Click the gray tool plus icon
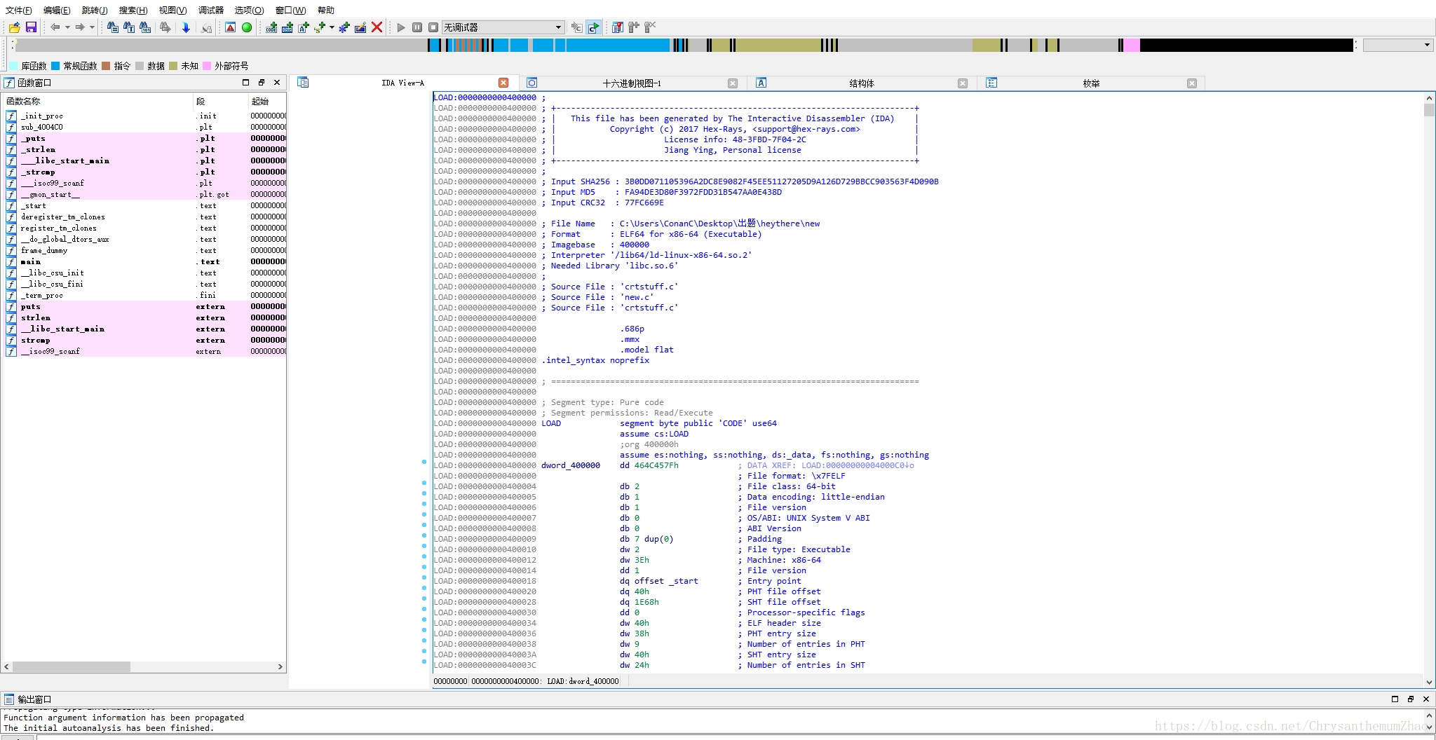 pos(634,27)
